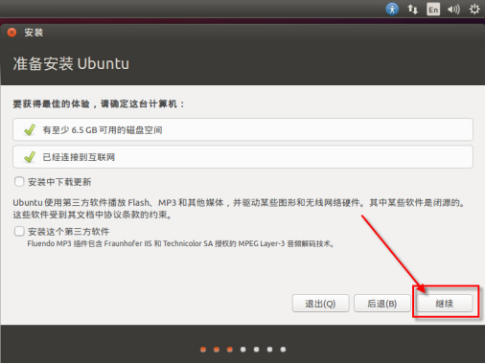Open the En keyboard input indicator

pyautogui.click(x=433, y=10)
